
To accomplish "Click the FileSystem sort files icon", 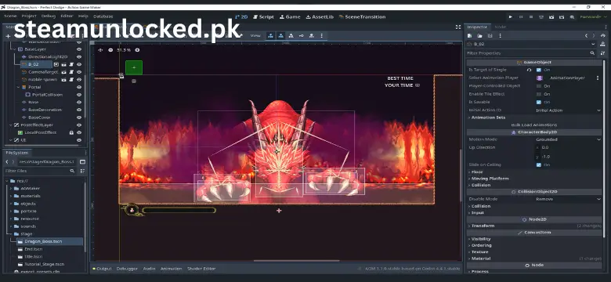I will [x=82, y=171].
